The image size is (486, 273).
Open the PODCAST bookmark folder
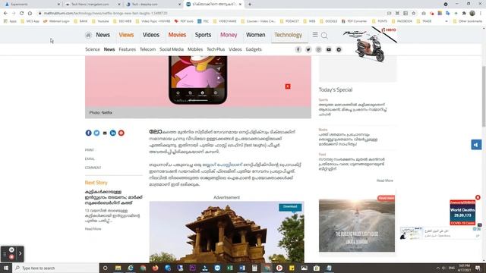tap(289, 21)
